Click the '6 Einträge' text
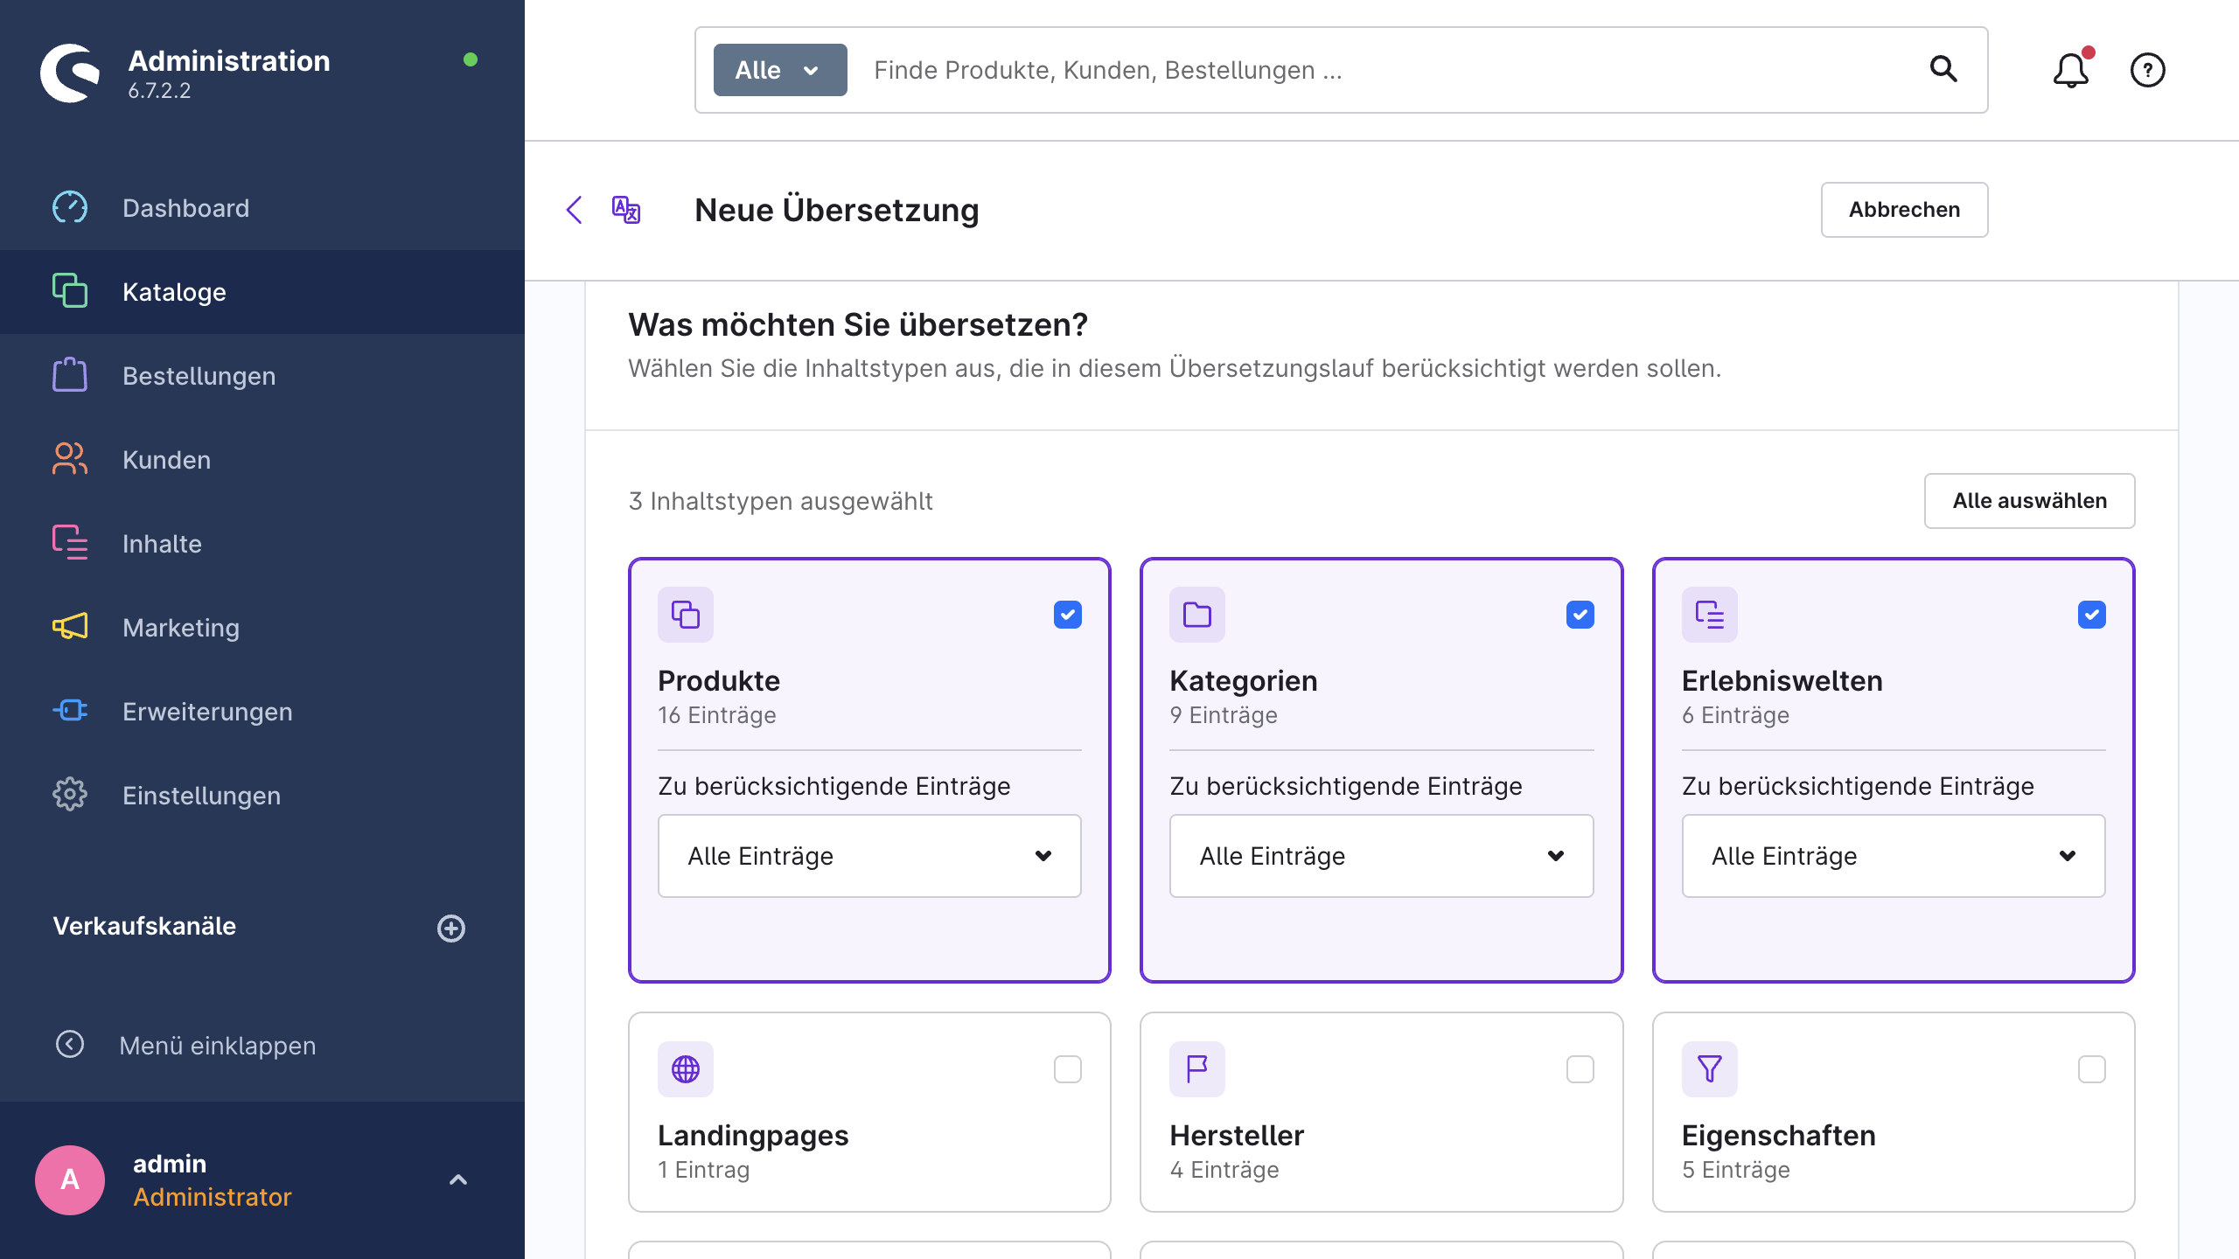 pos(1735,715)
